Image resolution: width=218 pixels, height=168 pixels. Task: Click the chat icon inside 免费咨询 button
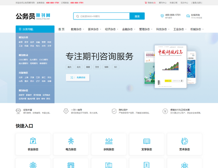coord(71,78)
